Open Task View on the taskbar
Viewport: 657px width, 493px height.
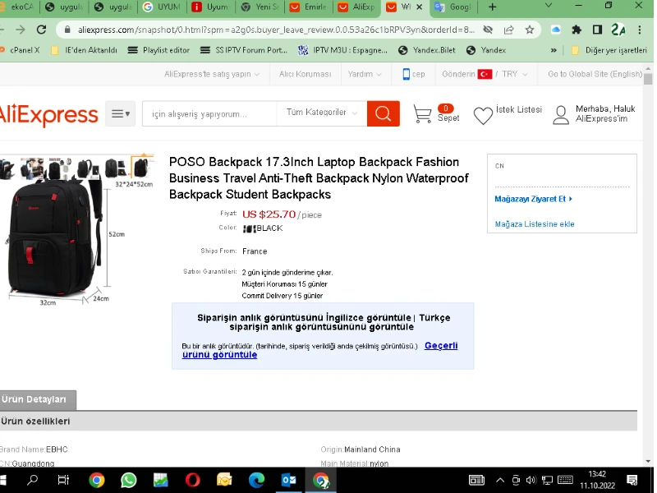tap(63, 480)
